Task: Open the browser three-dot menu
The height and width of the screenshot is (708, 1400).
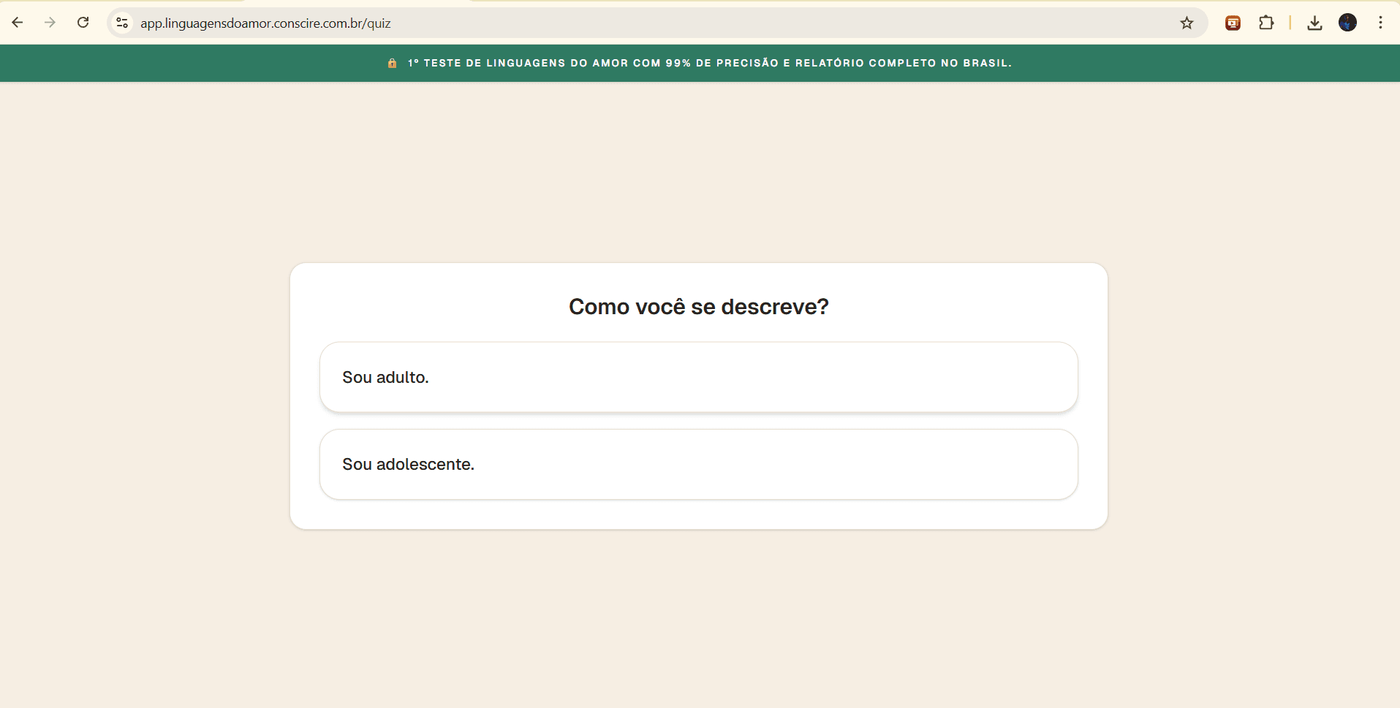Action: (1381, 23)
